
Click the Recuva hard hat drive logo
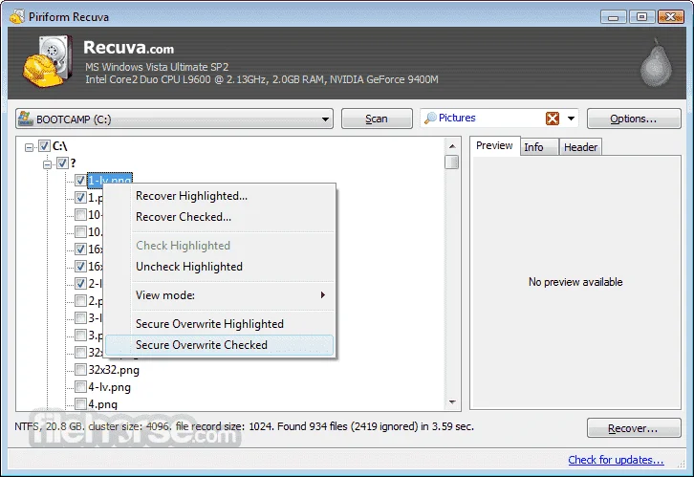pyautogui.click(x=48, y=61)
